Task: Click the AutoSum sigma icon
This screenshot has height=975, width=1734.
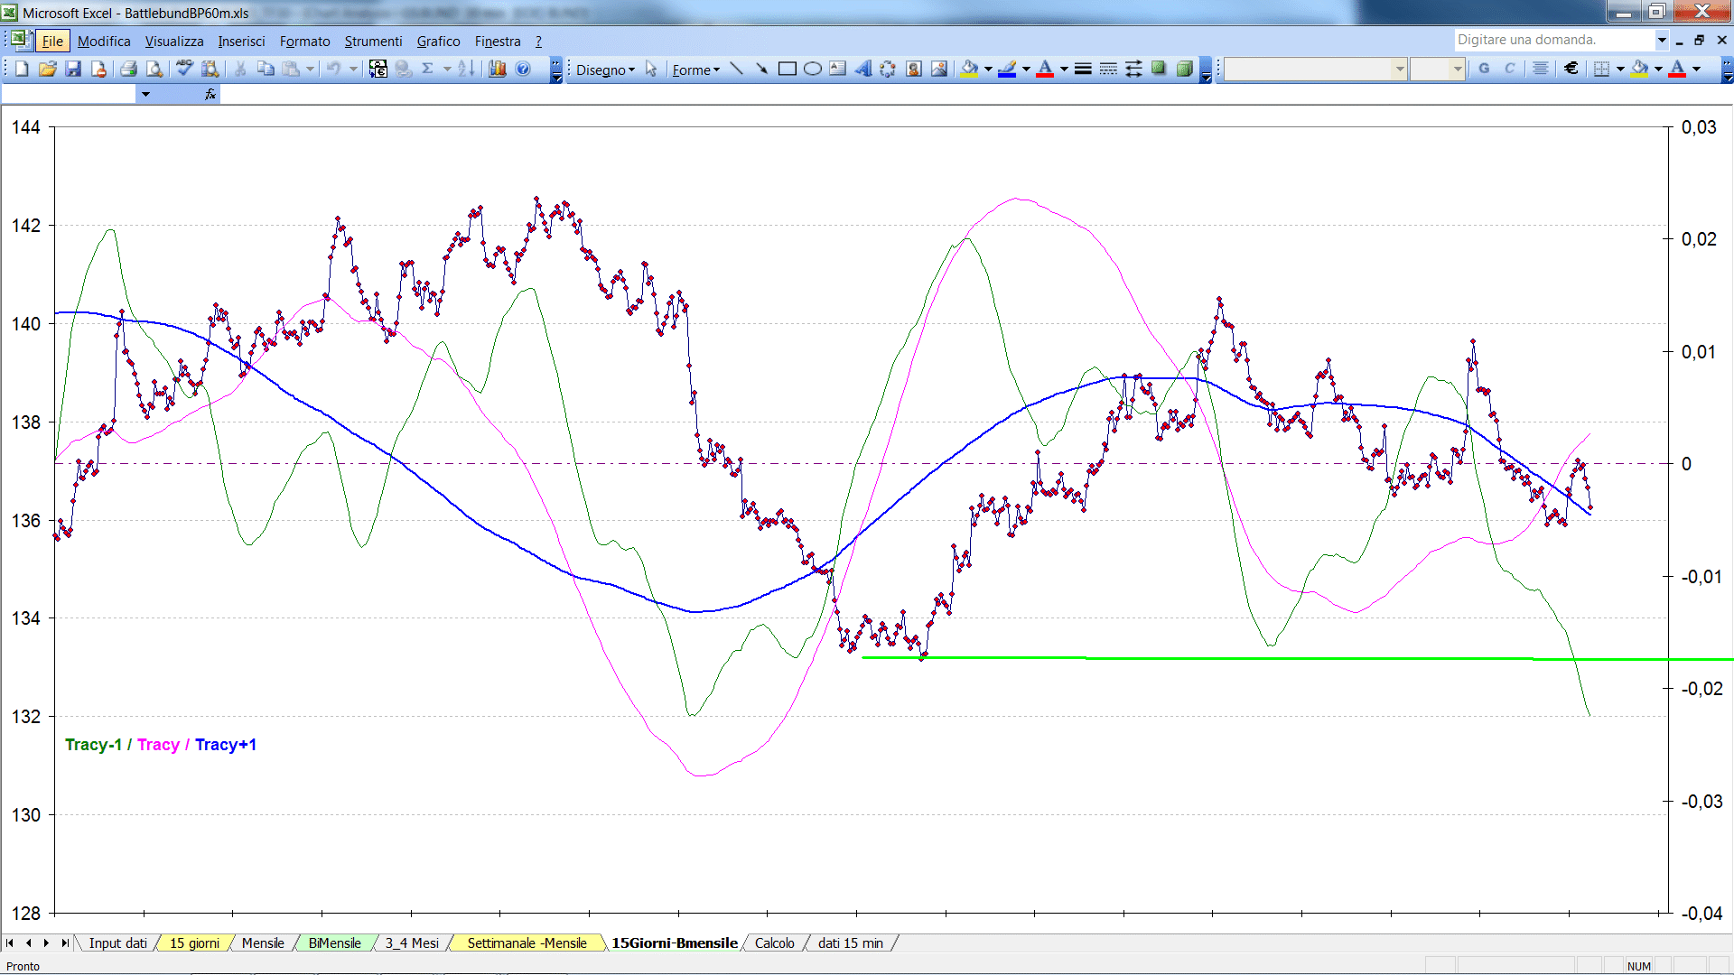Action: [x=428, y=69]
